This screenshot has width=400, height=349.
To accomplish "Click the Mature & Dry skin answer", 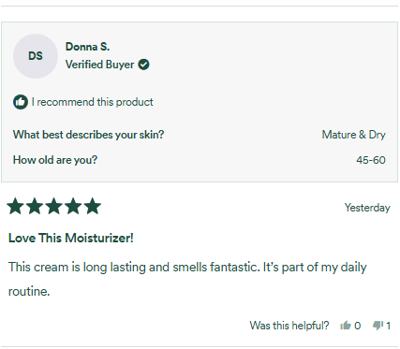I will tap(354, 135).
